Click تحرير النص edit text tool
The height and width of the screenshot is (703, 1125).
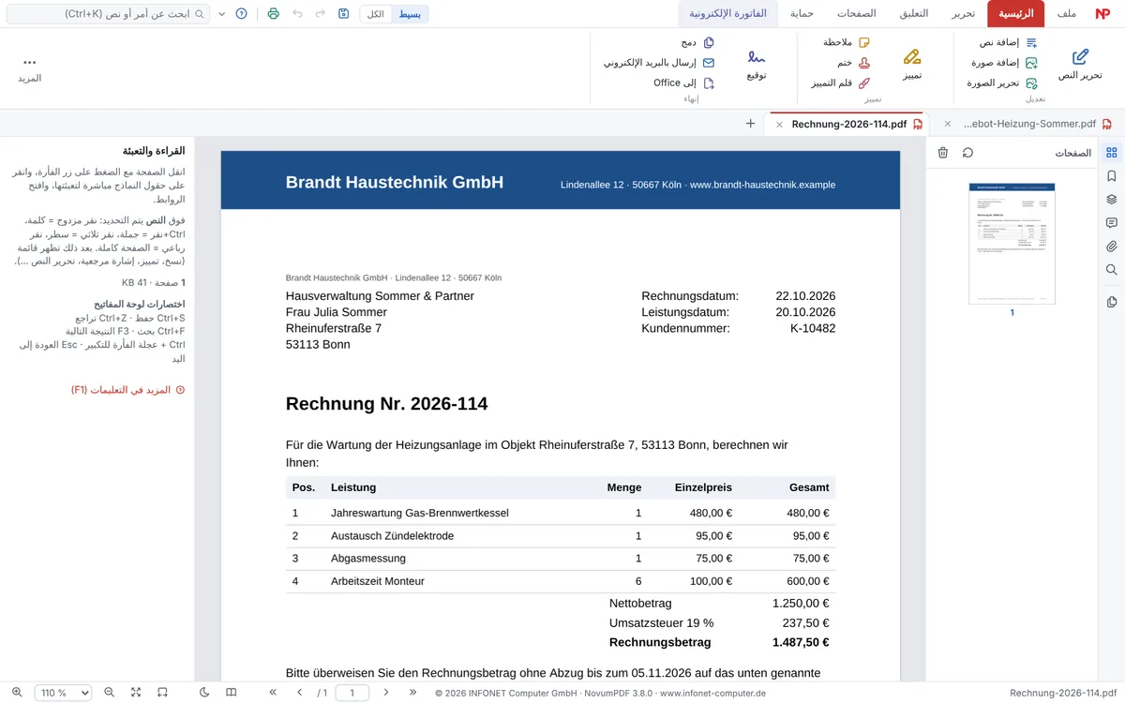(x=1080, y=64)
